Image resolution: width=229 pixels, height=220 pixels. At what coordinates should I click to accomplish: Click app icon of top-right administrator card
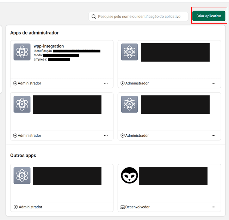[x=129, y=52]
